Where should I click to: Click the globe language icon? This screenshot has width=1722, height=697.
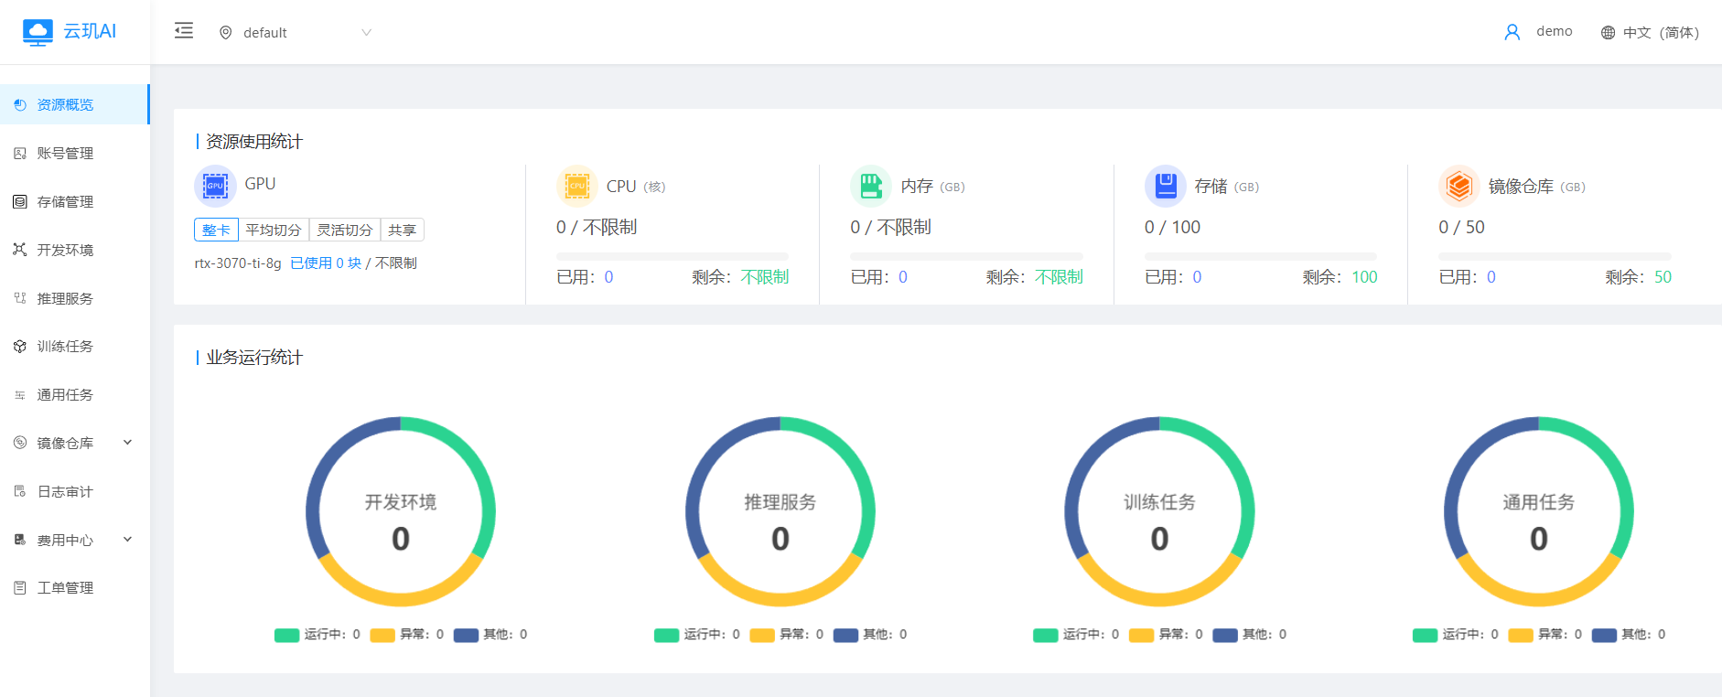pyautogui.click(x=1608, y=33)
